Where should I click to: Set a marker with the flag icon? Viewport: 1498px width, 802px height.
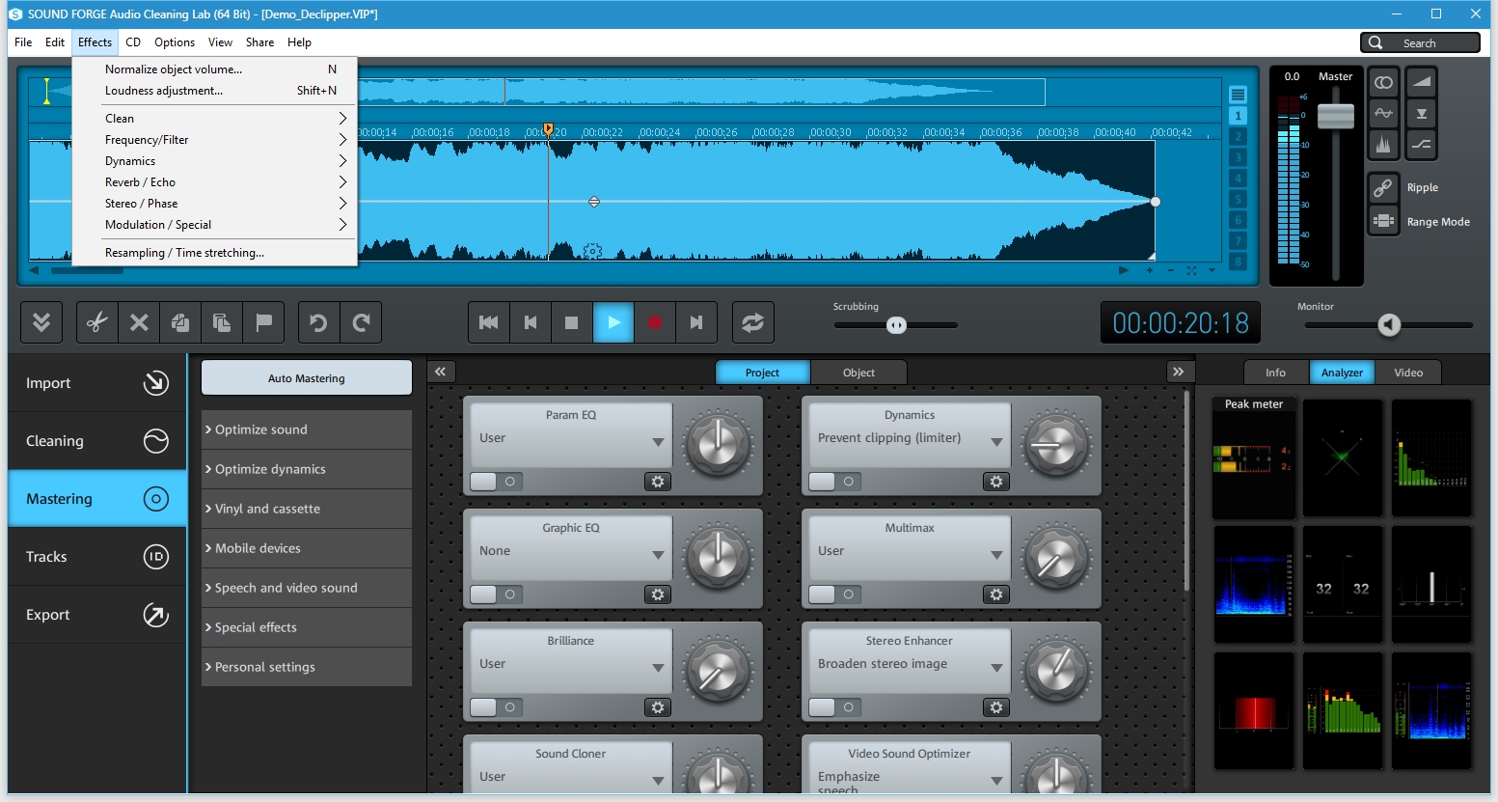coord(263,322)
